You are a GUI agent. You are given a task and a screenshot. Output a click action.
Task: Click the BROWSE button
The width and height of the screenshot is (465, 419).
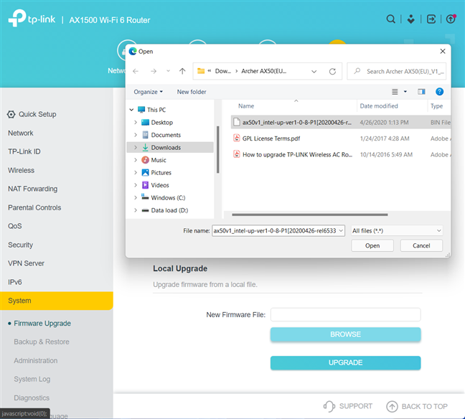345,334
